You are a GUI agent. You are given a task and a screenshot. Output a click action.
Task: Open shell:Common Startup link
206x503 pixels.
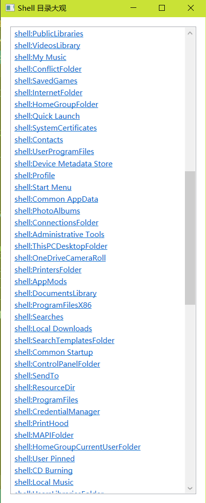point(53,352)
